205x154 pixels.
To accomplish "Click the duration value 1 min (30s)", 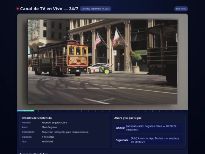I will [48, 137].
